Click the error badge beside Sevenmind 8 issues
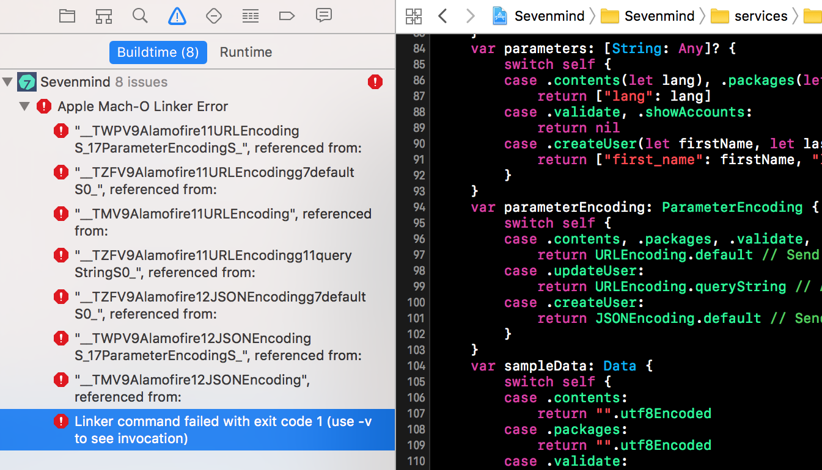The width and height of the screenshot is (822, 470). pos(375,82)
